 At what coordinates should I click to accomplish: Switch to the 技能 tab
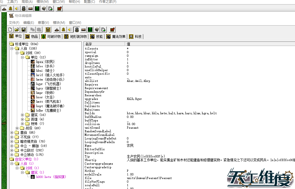click(x=96, y=37)
